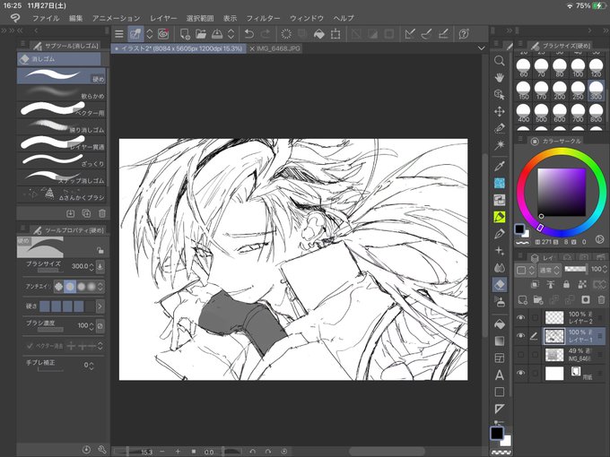Image resolution: width=610 pixels, height=457 pixels.
Task: Click the Fill icon in command bar
Action: coord(318,34)
